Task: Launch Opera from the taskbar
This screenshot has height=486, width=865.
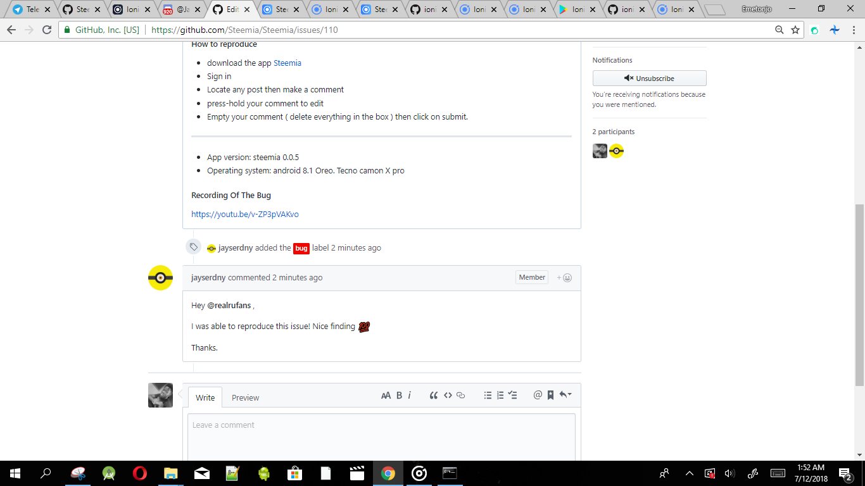Action: [x=140, y=473]
